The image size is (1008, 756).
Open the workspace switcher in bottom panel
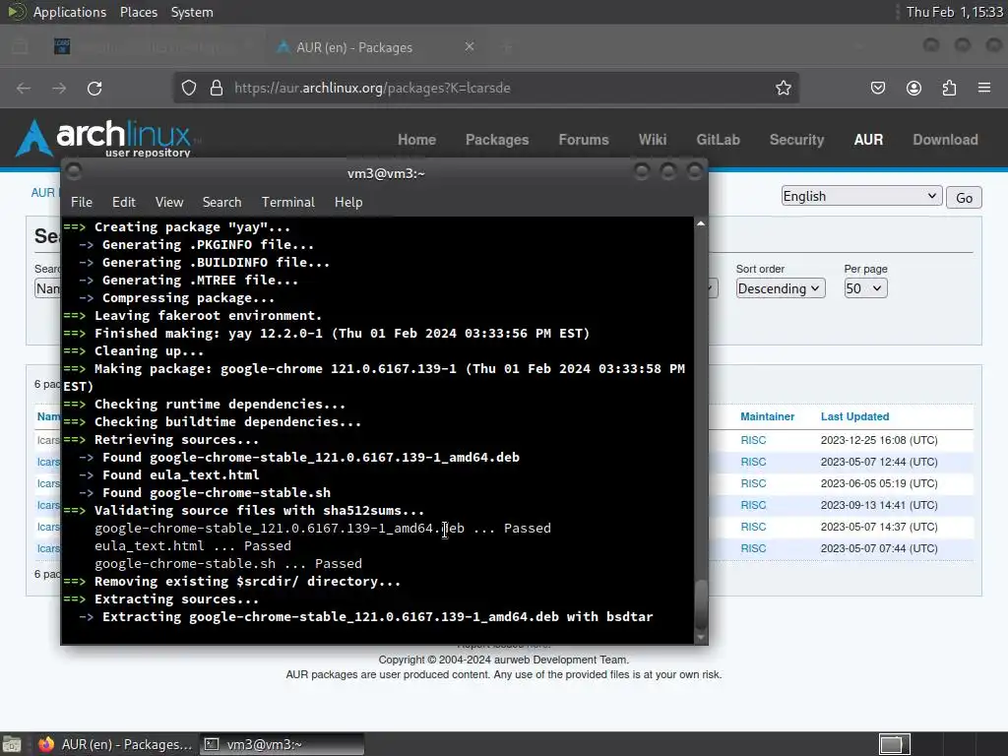pos(894,744)
